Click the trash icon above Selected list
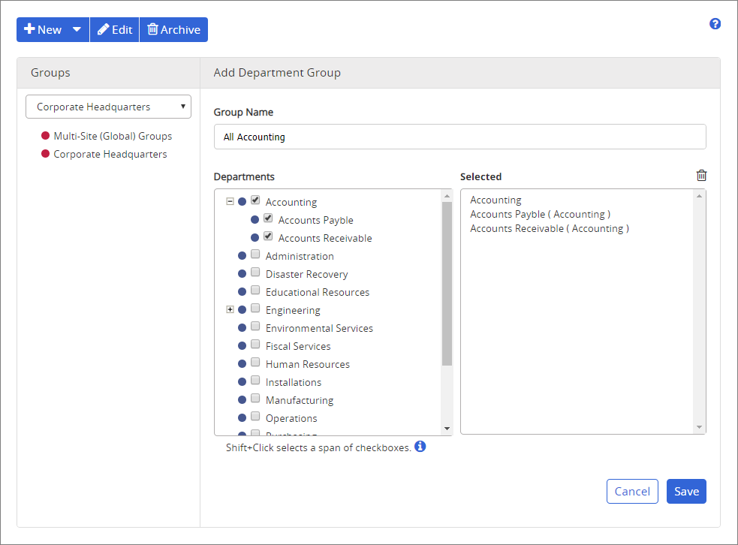Screen dimensions: 738x545 click(x=701, y=176)
